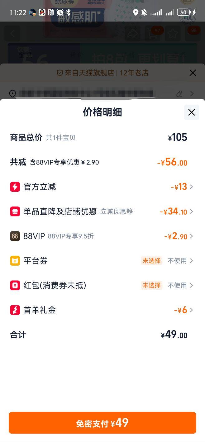
Task: Tap the red 红包 envelope icon
Action: point(15,285)
